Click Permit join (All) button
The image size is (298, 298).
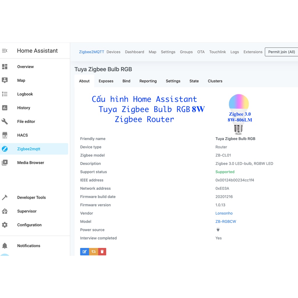pos(281,52)
